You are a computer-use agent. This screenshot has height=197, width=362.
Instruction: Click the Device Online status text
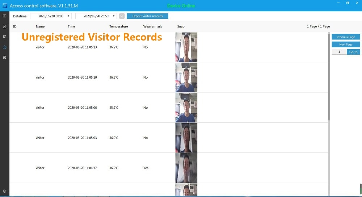181,6
